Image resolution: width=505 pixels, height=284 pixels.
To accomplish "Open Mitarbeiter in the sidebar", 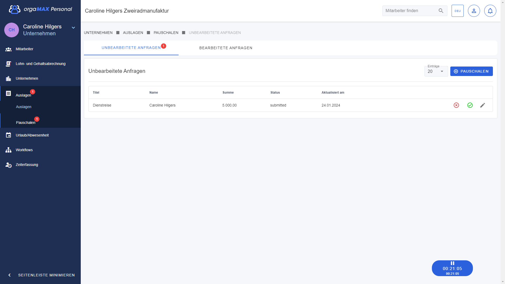I will 24,49.
